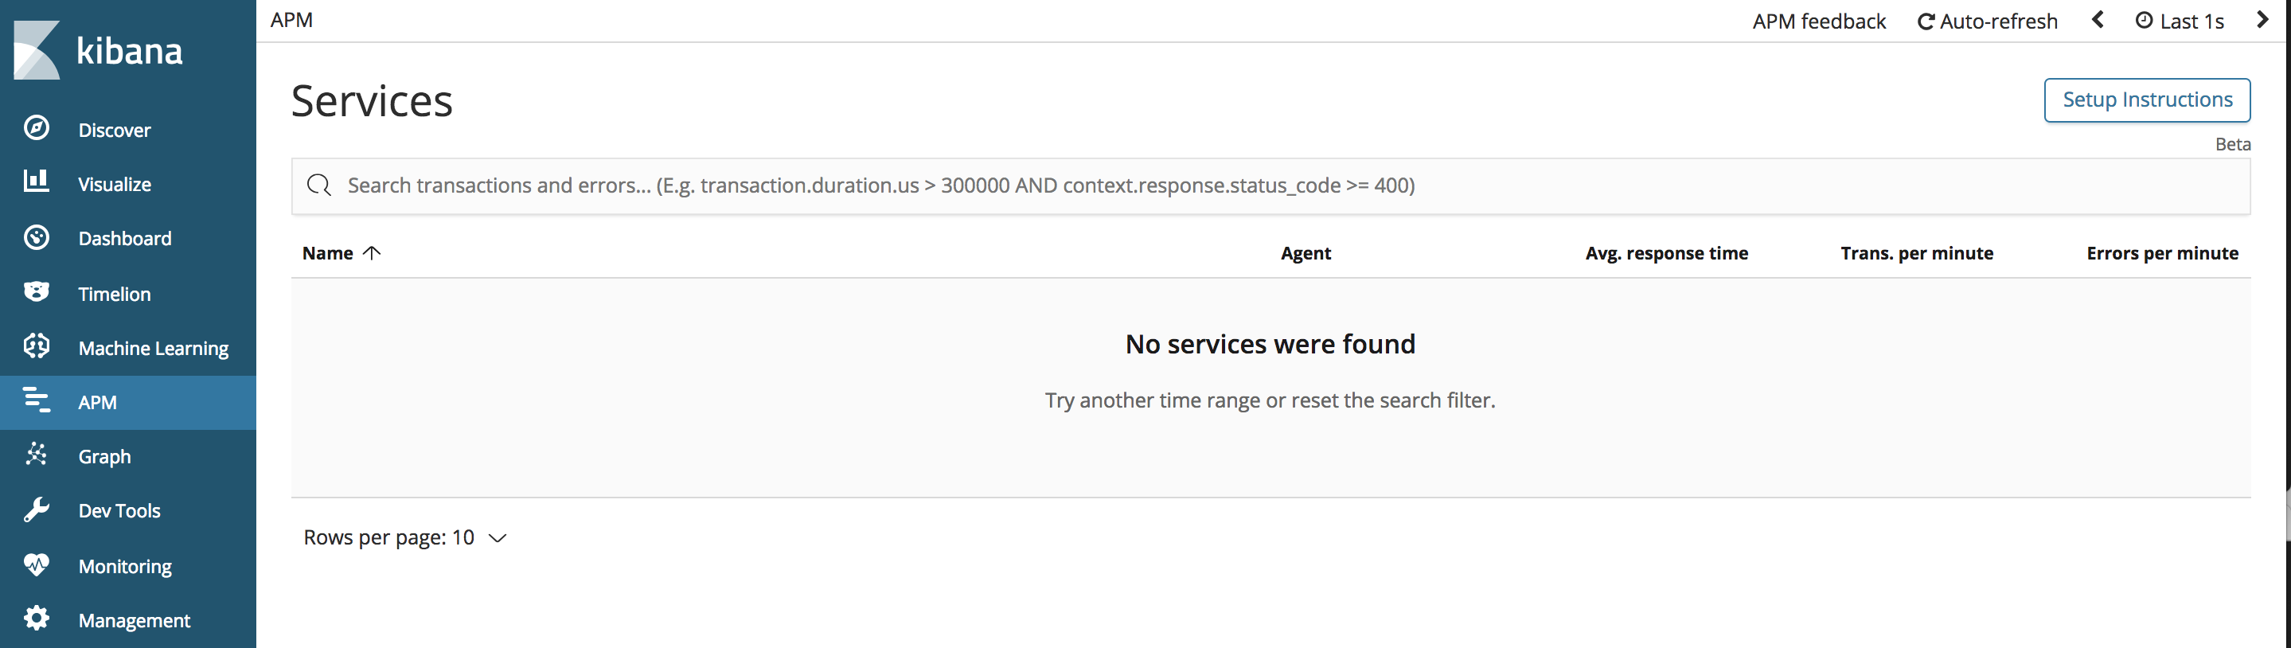Screen dimensions: 2291x648
Task: Open Dev Tools from the sidebar
Action: coord(119,510)
